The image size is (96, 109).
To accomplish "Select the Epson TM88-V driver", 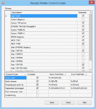I will tap(44, 33).
